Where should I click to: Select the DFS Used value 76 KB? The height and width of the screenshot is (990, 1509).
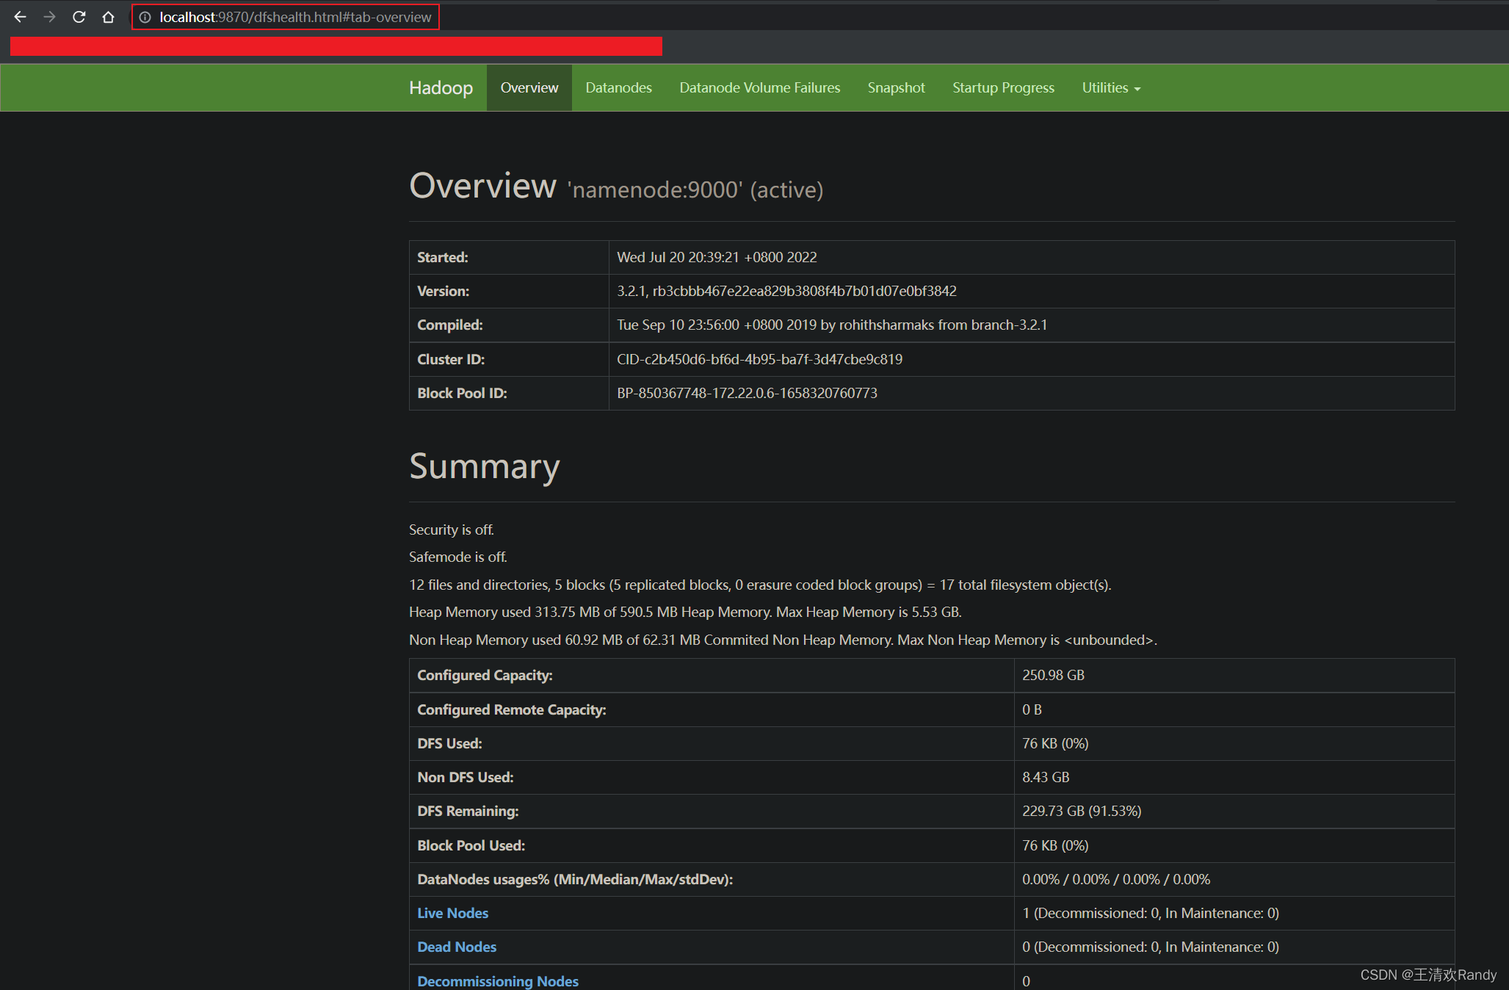pos(1055,743)
